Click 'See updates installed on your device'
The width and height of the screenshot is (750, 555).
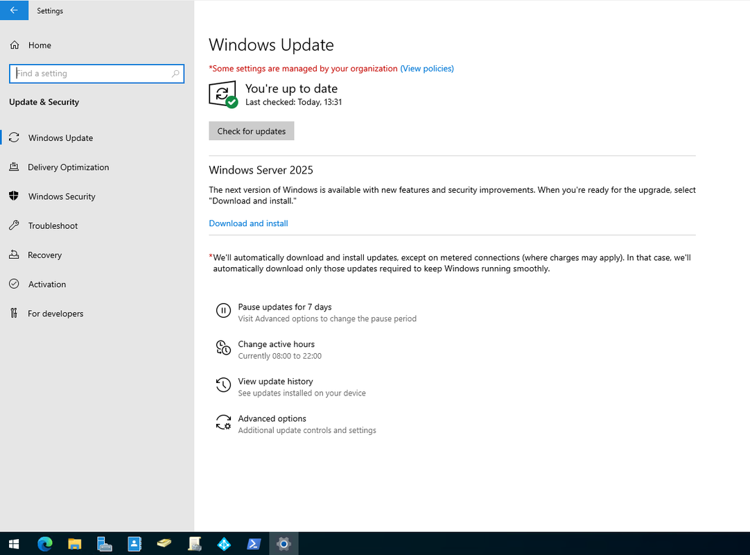(302, 393)
